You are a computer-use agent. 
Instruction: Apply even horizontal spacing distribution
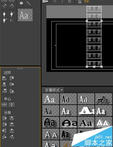[x=4, y=137]
